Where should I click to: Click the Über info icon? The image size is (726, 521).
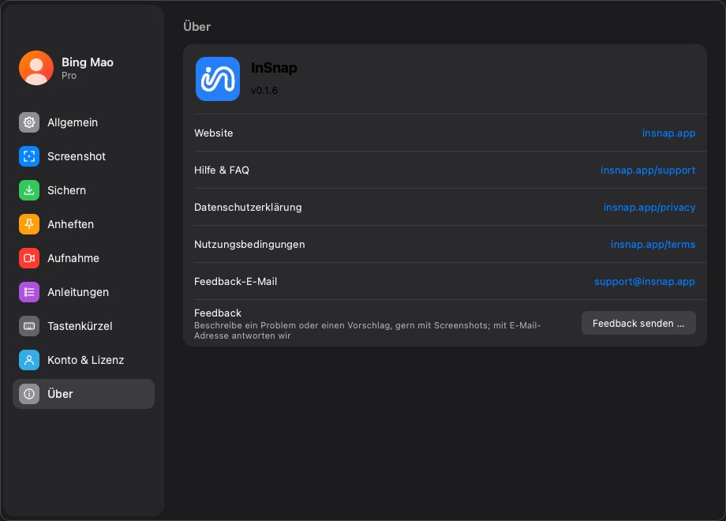(29, 394)
